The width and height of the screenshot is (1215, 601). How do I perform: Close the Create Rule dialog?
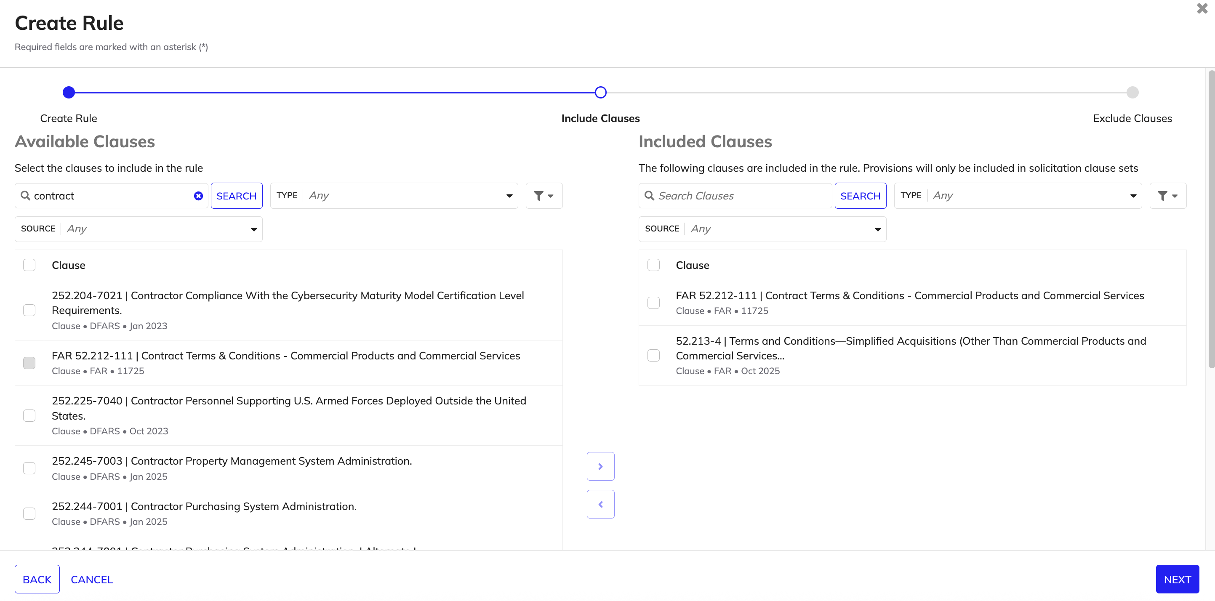1202,8
